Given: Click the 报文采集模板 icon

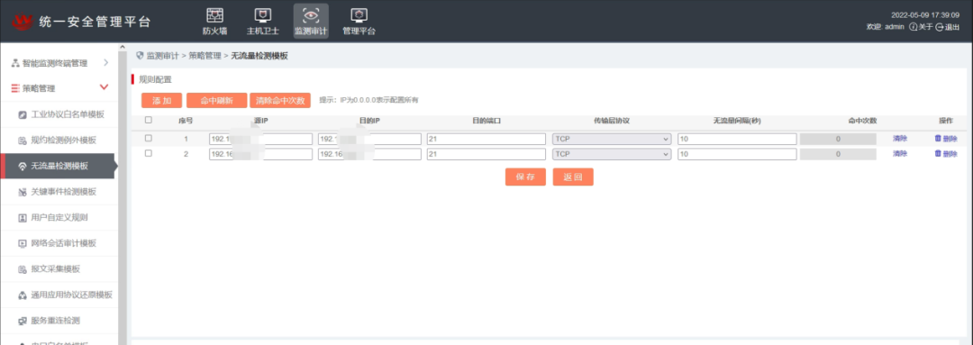Looking at the screenshot, I should click(23, 269).
